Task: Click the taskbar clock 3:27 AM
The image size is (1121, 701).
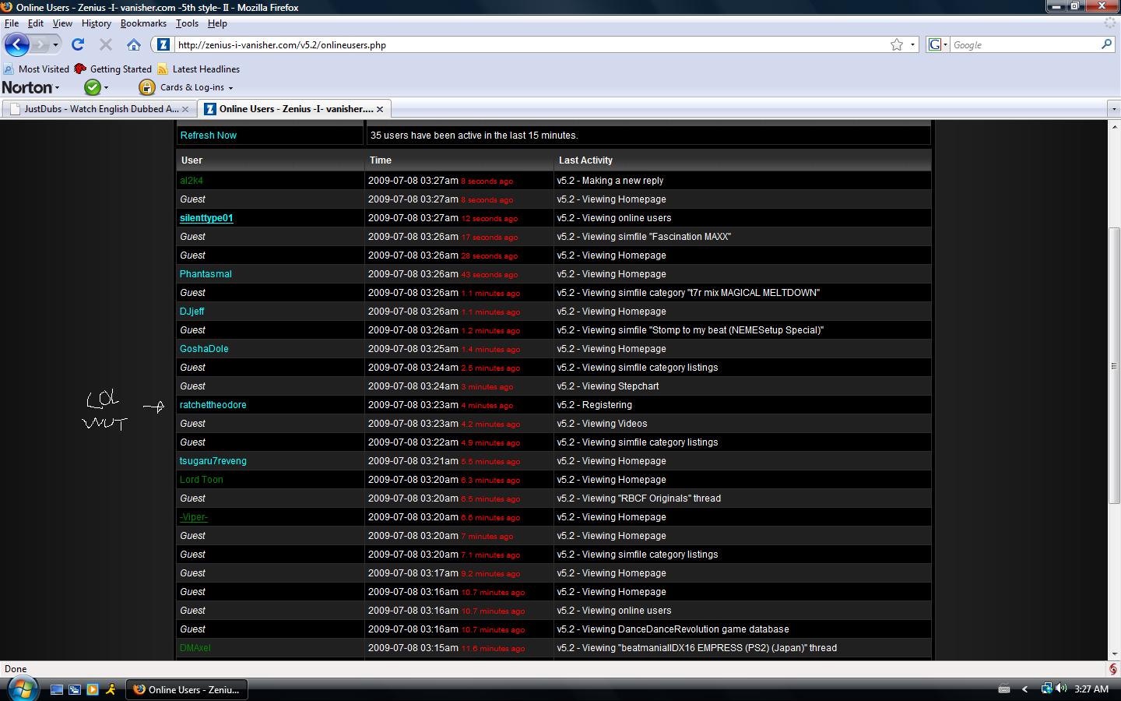Action: coord(1091,689)
